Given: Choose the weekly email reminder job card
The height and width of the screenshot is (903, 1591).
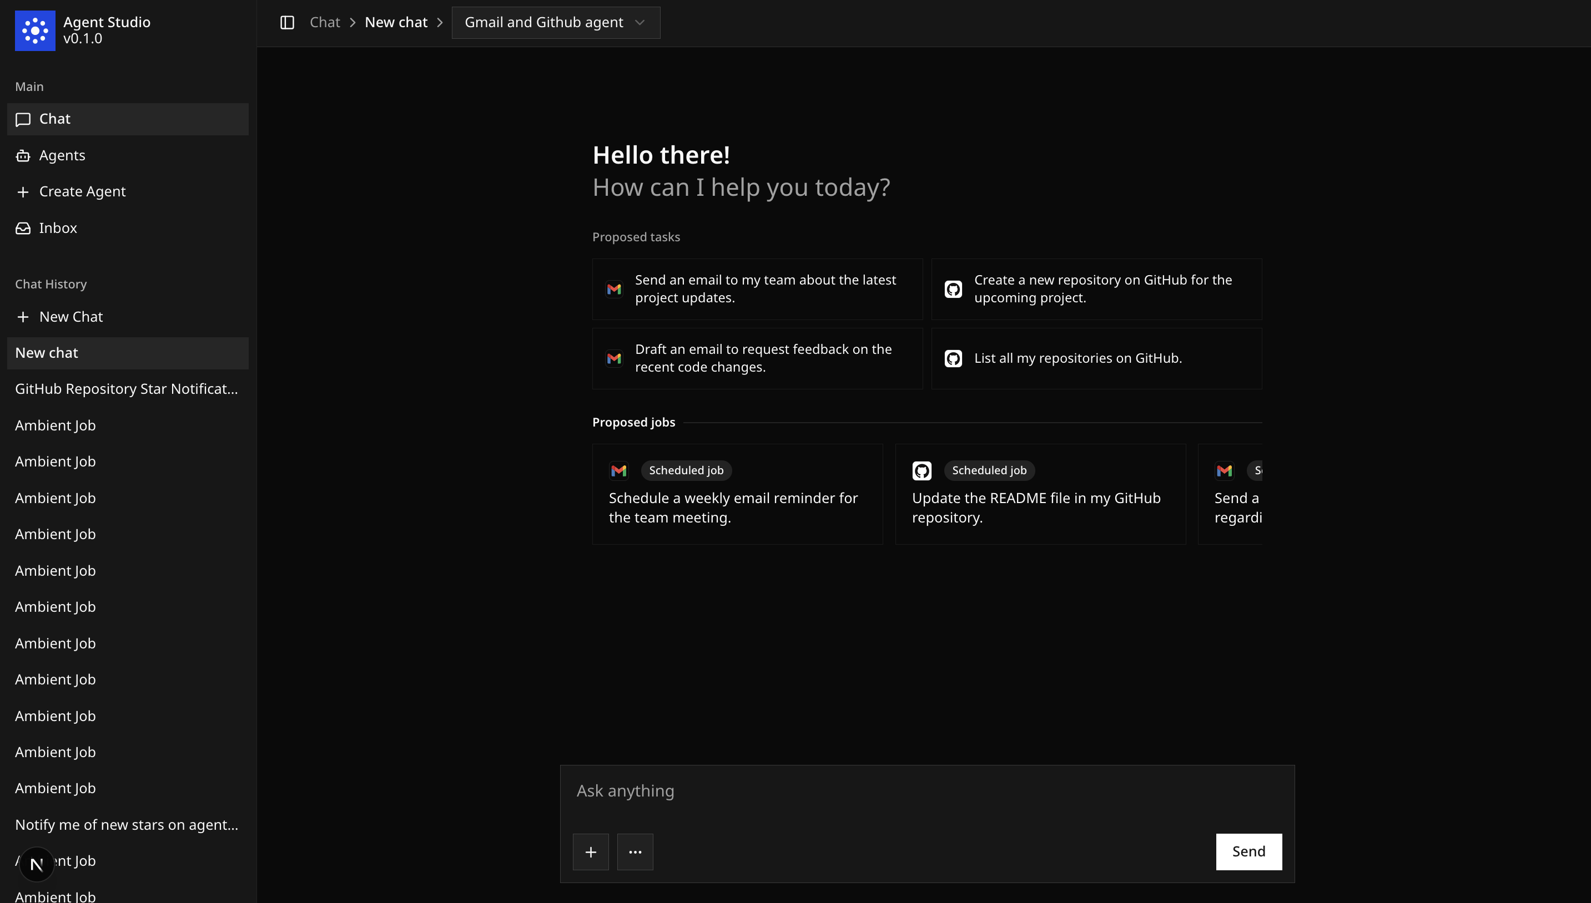Looking at the screenshot, I should tap(737, 494).
